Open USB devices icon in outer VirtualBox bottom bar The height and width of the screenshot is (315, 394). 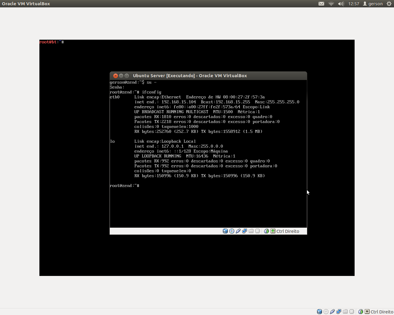[332, 312]
